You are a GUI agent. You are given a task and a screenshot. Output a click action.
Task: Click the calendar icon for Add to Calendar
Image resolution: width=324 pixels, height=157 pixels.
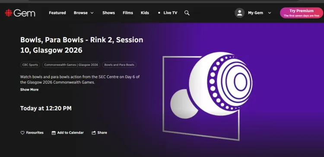pyautogui.click(x=54, y=133)
